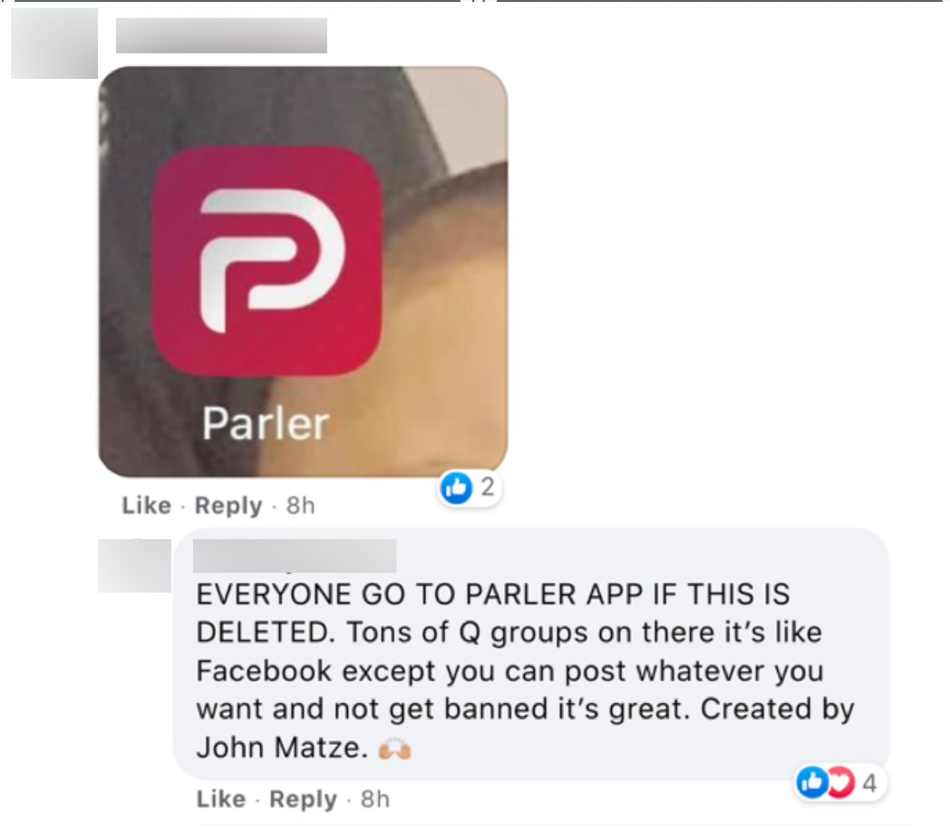Open the reply author's blurred name link
950x830 pixels.
pyautogui.click(x=295, y=555)
